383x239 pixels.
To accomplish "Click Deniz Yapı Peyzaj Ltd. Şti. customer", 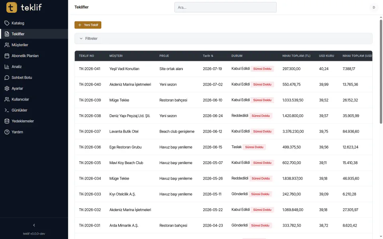I will (130, 116).
